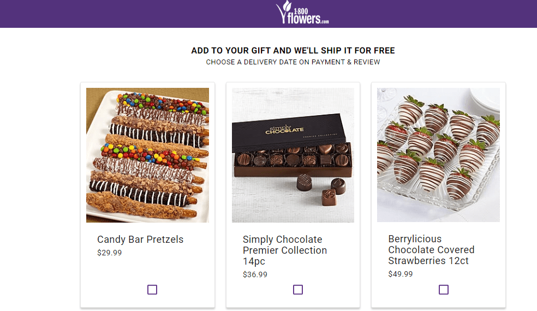Click the 'Add to your gift' headline
This screenshot has width=537, height=311.
point(293,51)
